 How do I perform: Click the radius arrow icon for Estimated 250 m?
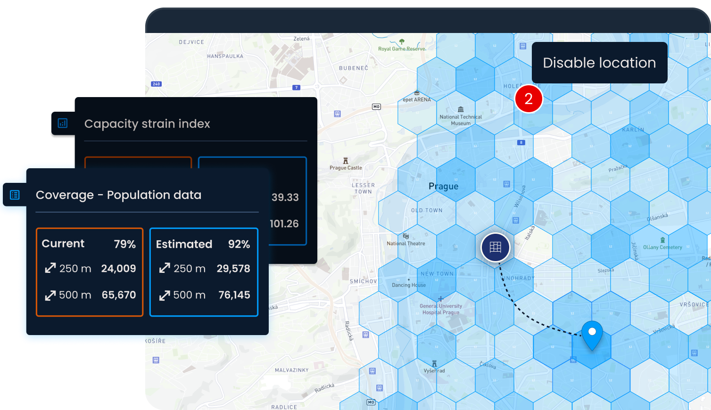coord(165,268)
